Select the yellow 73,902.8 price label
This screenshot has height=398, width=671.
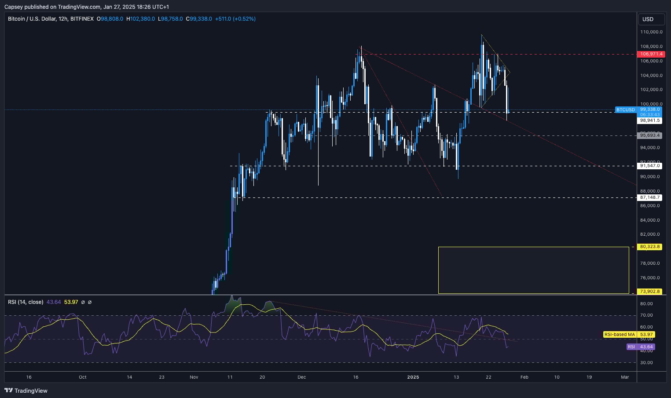(650, 291)
